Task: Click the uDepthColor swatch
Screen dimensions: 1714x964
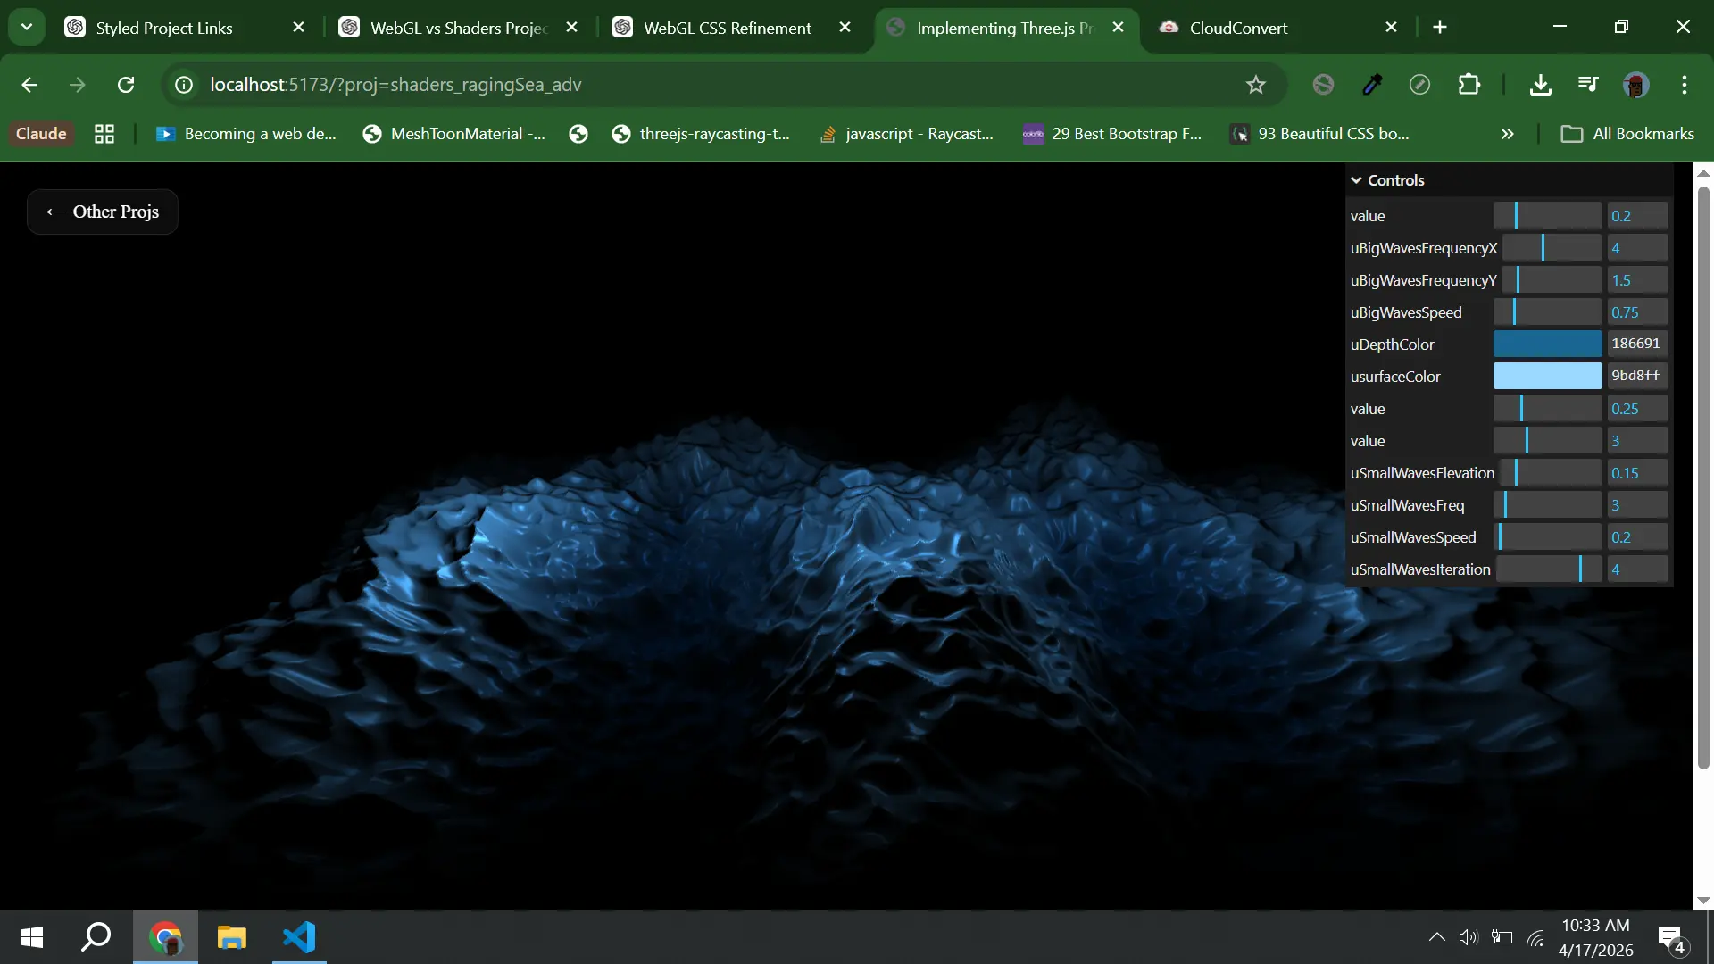Action: pyautogui.click(x=1547, y=345)
